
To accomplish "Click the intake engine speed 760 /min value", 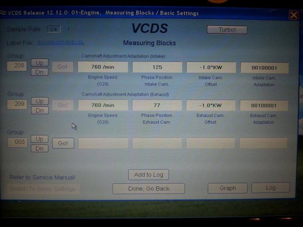I will click(x=103, y=67).
